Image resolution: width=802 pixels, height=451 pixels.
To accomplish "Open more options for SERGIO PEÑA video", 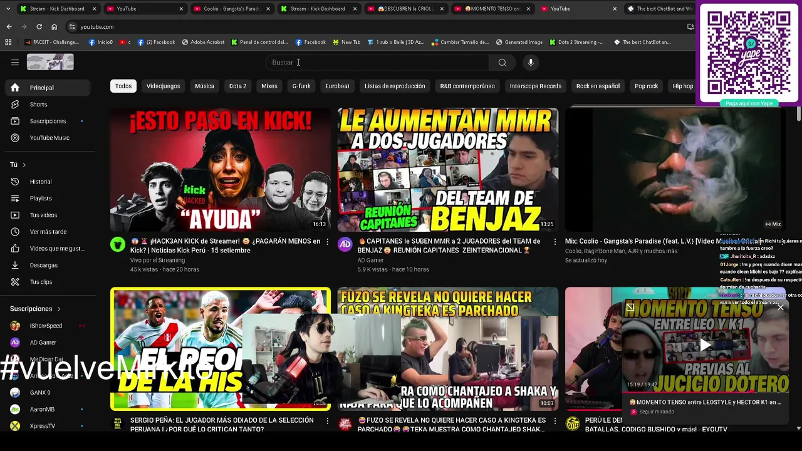I will pos(327,421).
